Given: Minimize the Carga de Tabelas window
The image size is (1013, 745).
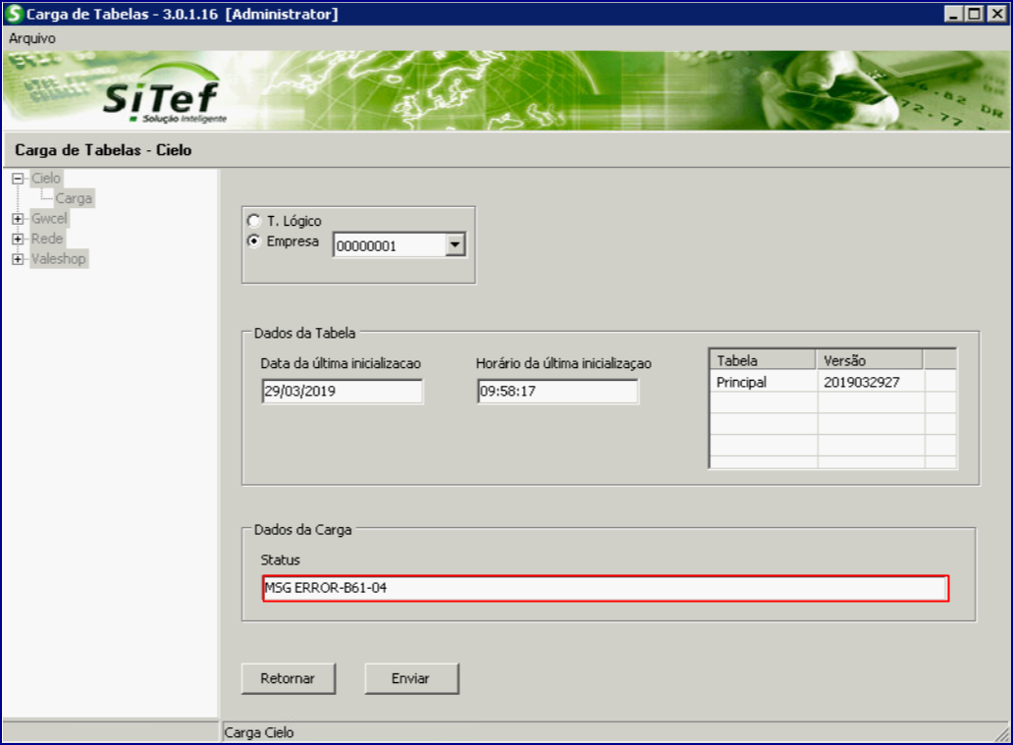Looking at the screenshot, I should (x=953, y=14).
